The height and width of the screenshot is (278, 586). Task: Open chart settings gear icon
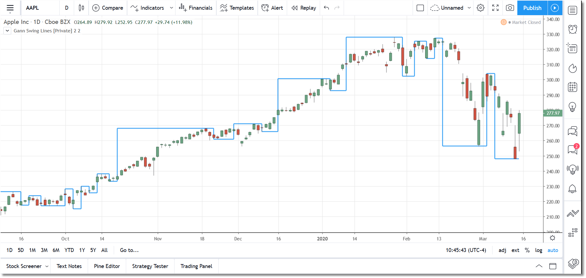[480, 8]
